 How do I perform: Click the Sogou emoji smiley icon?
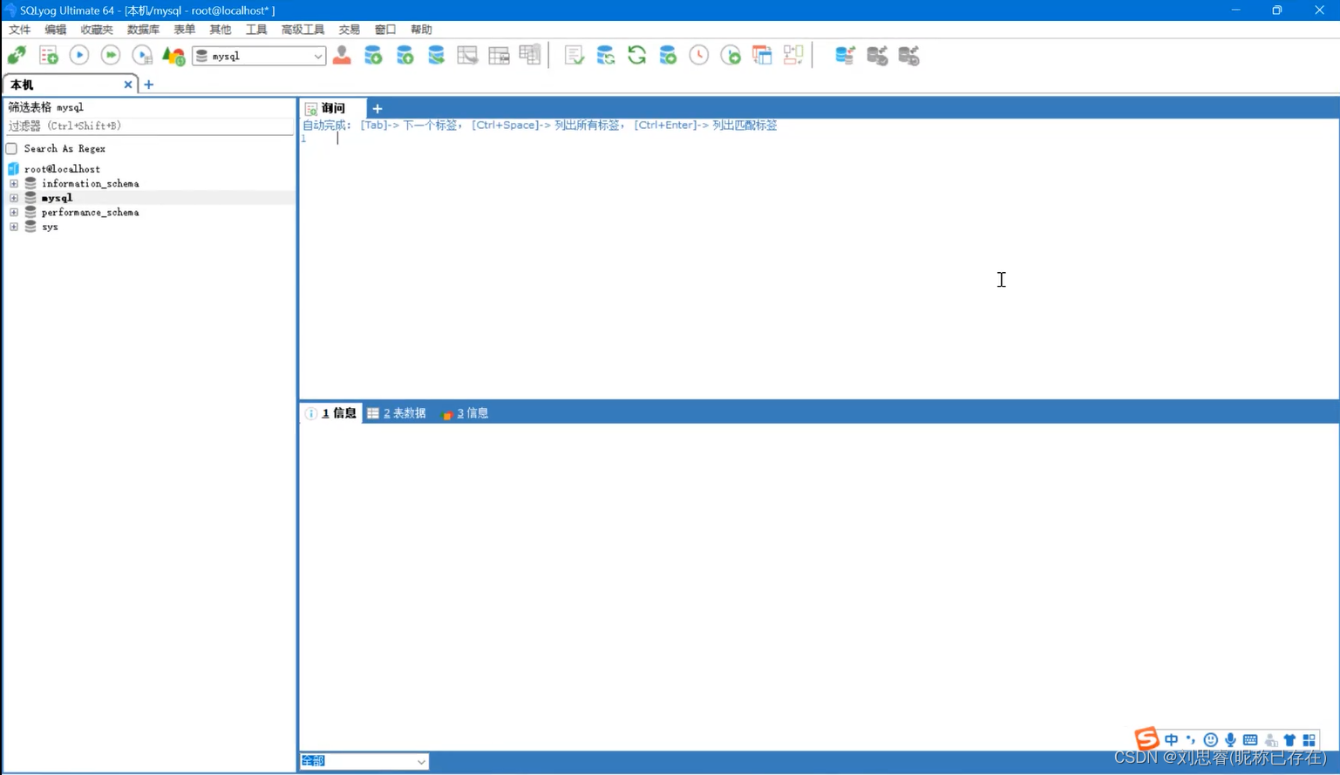[1210, 740]
